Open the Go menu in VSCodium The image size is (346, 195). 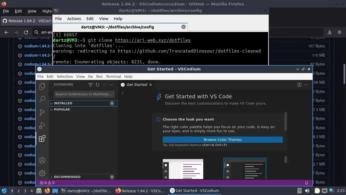coord(90,76)
